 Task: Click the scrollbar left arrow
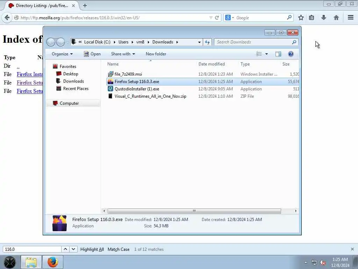pyautogui.click(x=104, y=211)
